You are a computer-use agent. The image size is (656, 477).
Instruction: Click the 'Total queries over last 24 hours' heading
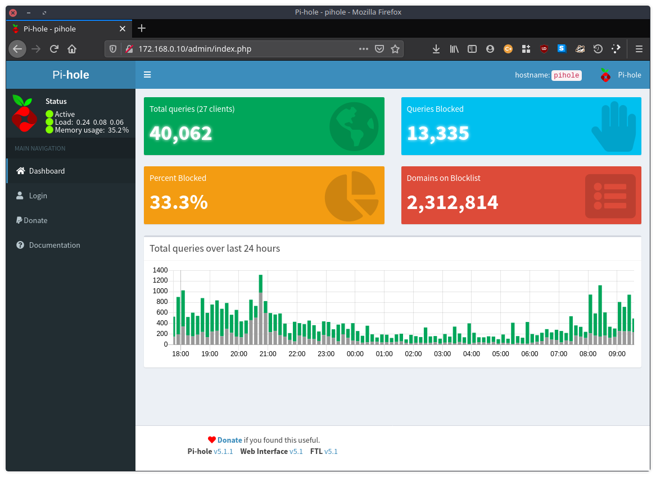tap(215, 249)
